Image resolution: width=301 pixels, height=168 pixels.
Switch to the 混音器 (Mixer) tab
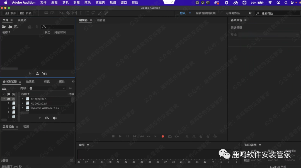click(x=101, y=20)
